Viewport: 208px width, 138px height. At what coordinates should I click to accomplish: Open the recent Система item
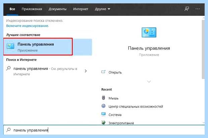[115, 115]
